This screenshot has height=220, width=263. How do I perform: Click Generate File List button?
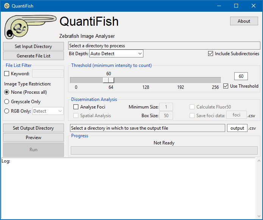pyautogui.click(x=33, y=56)
